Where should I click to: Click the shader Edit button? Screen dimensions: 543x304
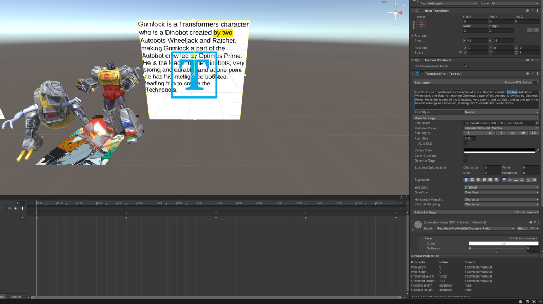522,228
